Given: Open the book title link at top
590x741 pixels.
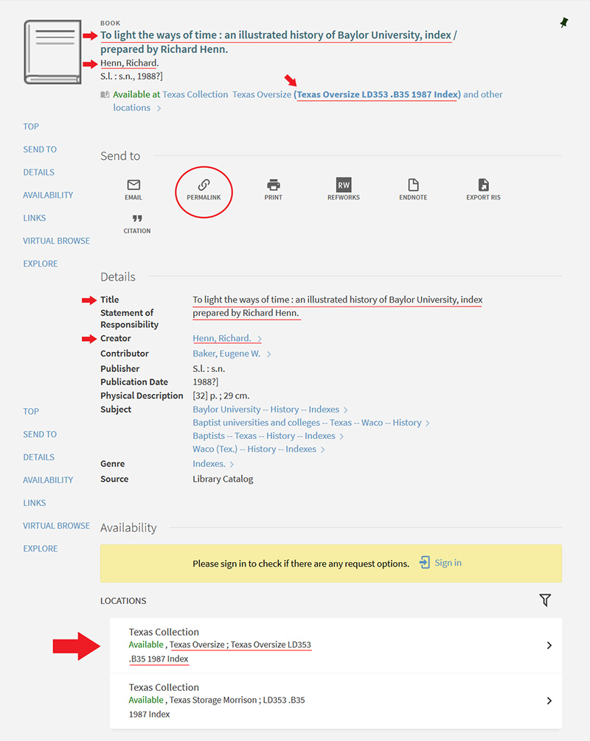Looking at the screenshot, I should (x=279, y=41).
